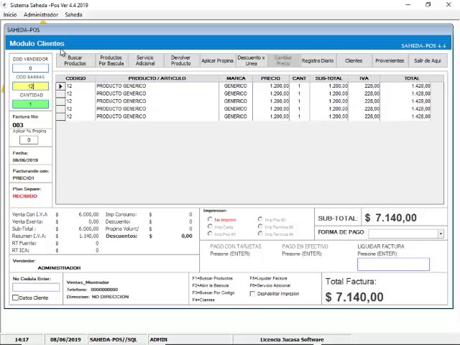Screen dimensions: 460x345
Task: Click the MARCA column header
Action: pyautogui.click(x=236, y=78)
